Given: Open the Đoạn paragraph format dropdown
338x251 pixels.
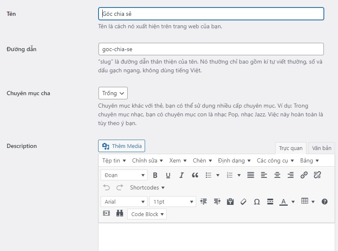Looking at the screenshot, I should pos(124,175).
